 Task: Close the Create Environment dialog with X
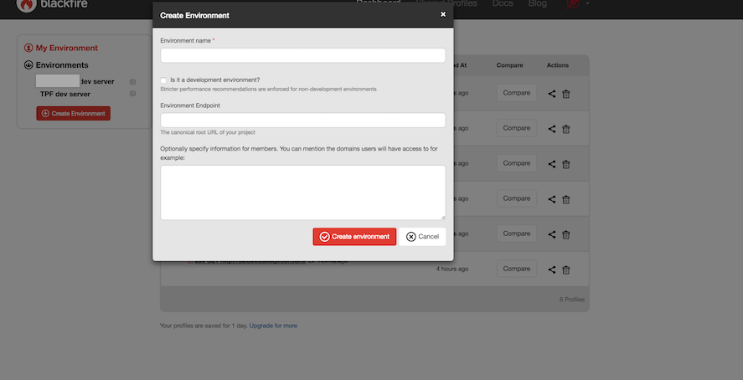coord(443,15)
